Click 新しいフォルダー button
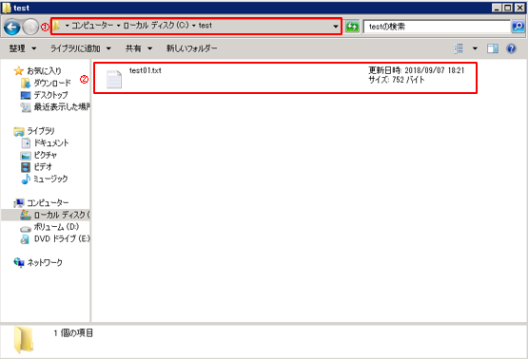Screen dimensions: 528x359 191,48
